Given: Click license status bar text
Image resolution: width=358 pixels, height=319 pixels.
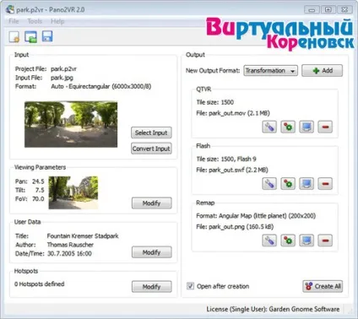Looking at the screenshot, I should pyautogui.click(x=273, y=309).
